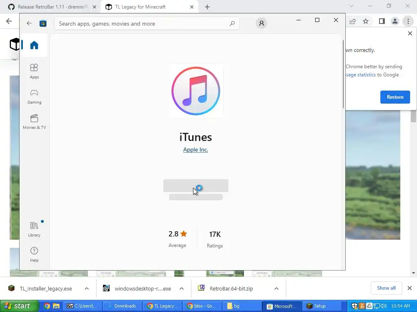Click the 10:54 AM clock
Screen dimensions: 417x312
pyautogui.click(x=401, y=306)
